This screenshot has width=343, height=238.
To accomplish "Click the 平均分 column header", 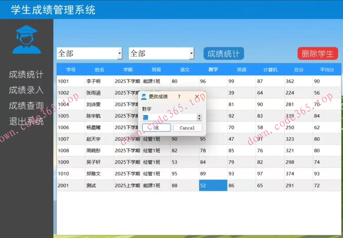I will 327,70.
